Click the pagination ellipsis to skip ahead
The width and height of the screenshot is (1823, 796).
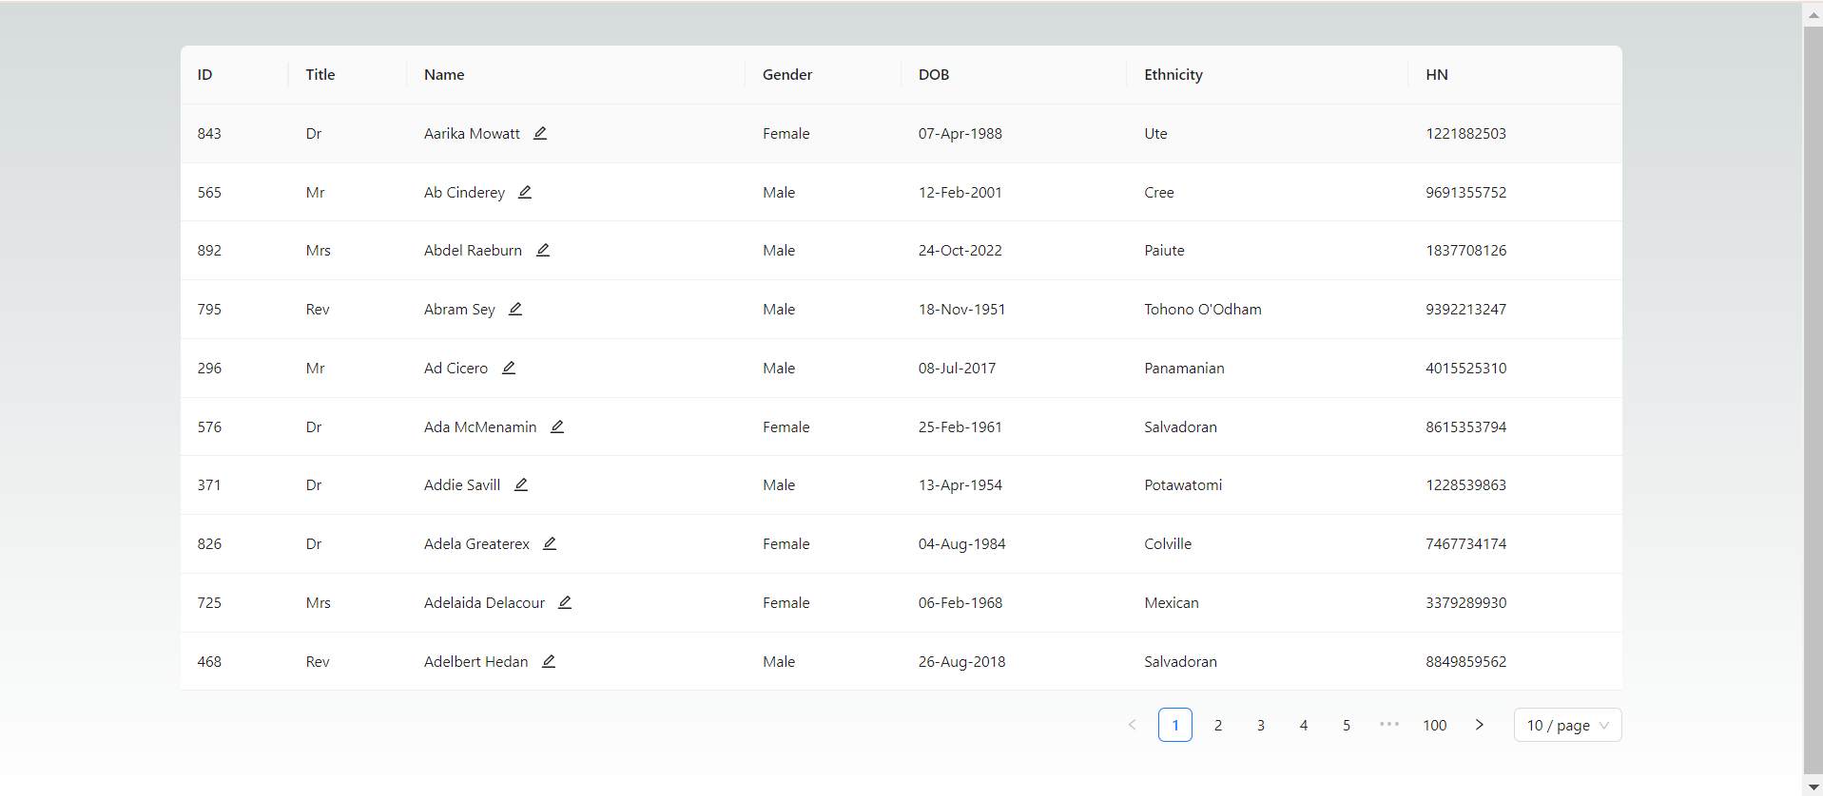pos(1388,725)
